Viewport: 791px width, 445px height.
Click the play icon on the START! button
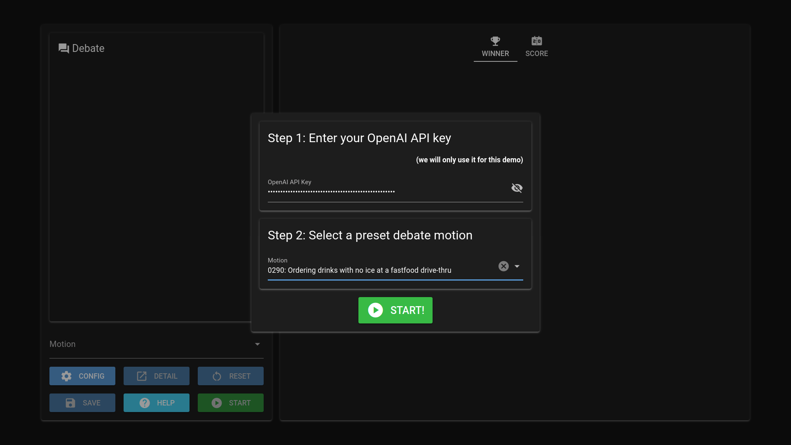click(x=375, y=310)
